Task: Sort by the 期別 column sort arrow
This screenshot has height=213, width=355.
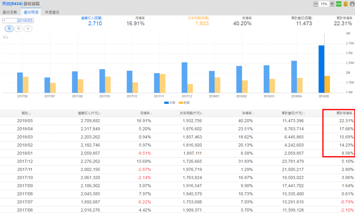Action: pos(30,114)
